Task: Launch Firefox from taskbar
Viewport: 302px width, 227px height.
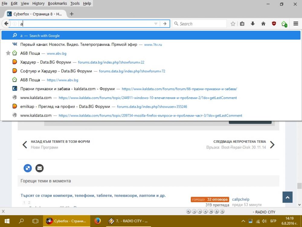Action: point(98,221)
